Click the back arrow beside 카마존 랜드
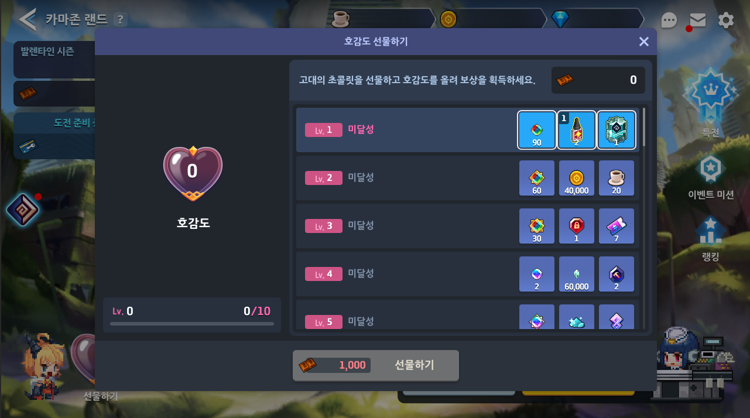Viewport: 750px width, 418px height. 28,19
